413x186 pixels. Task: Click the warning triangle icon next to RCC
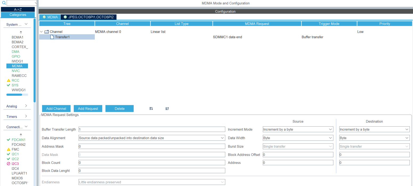point(8,80)
